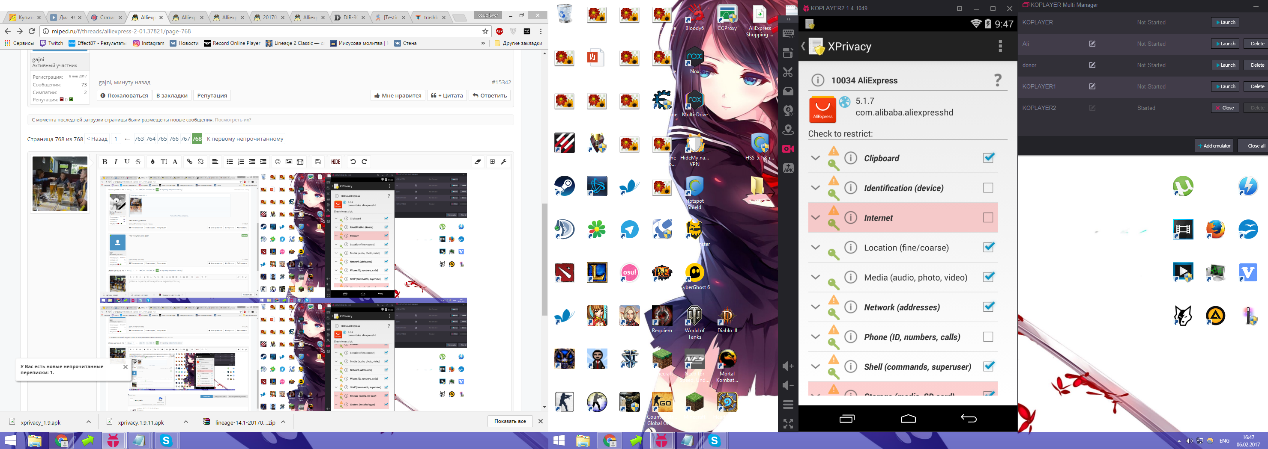Open the osu! desktop shortcut

tap(629, 273)
